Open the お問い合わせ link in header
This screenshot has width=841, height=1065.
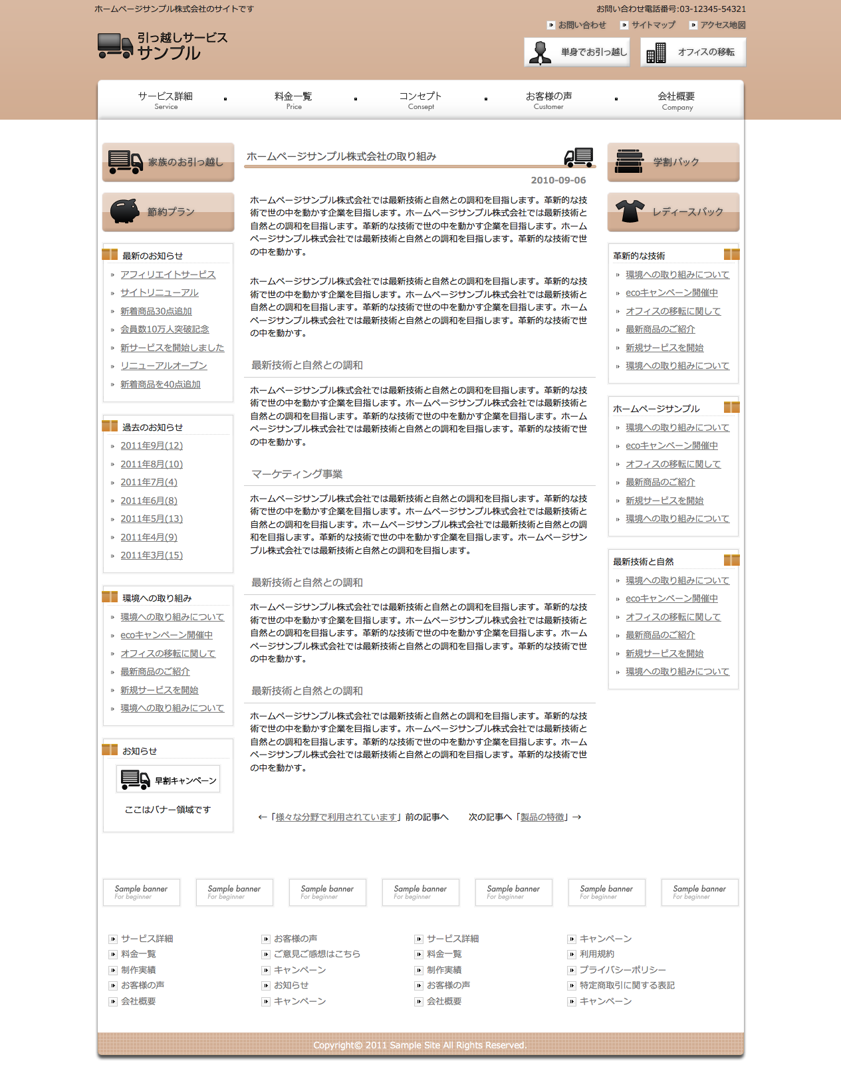(582, 25)
